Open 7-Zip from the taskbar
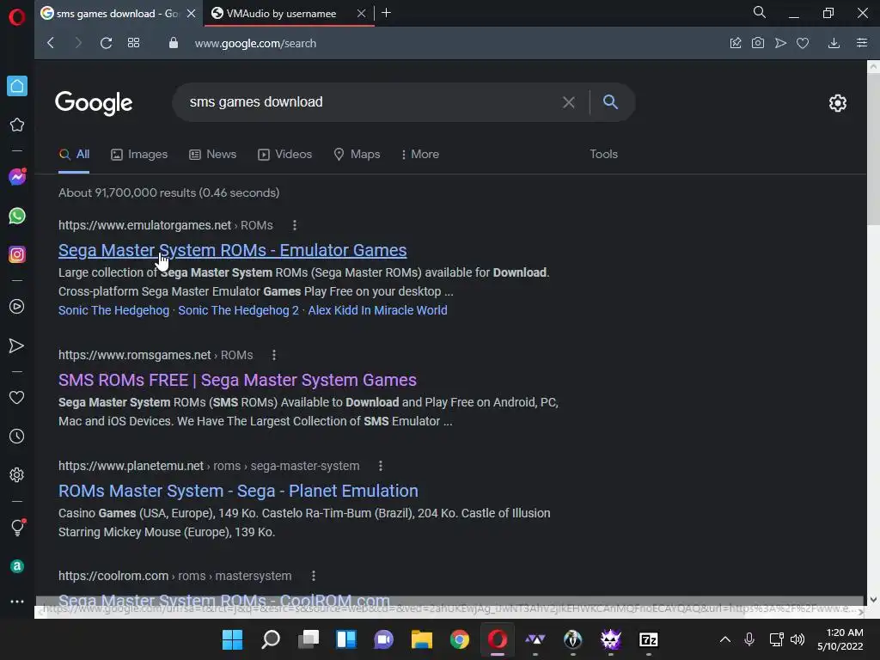 649,639
